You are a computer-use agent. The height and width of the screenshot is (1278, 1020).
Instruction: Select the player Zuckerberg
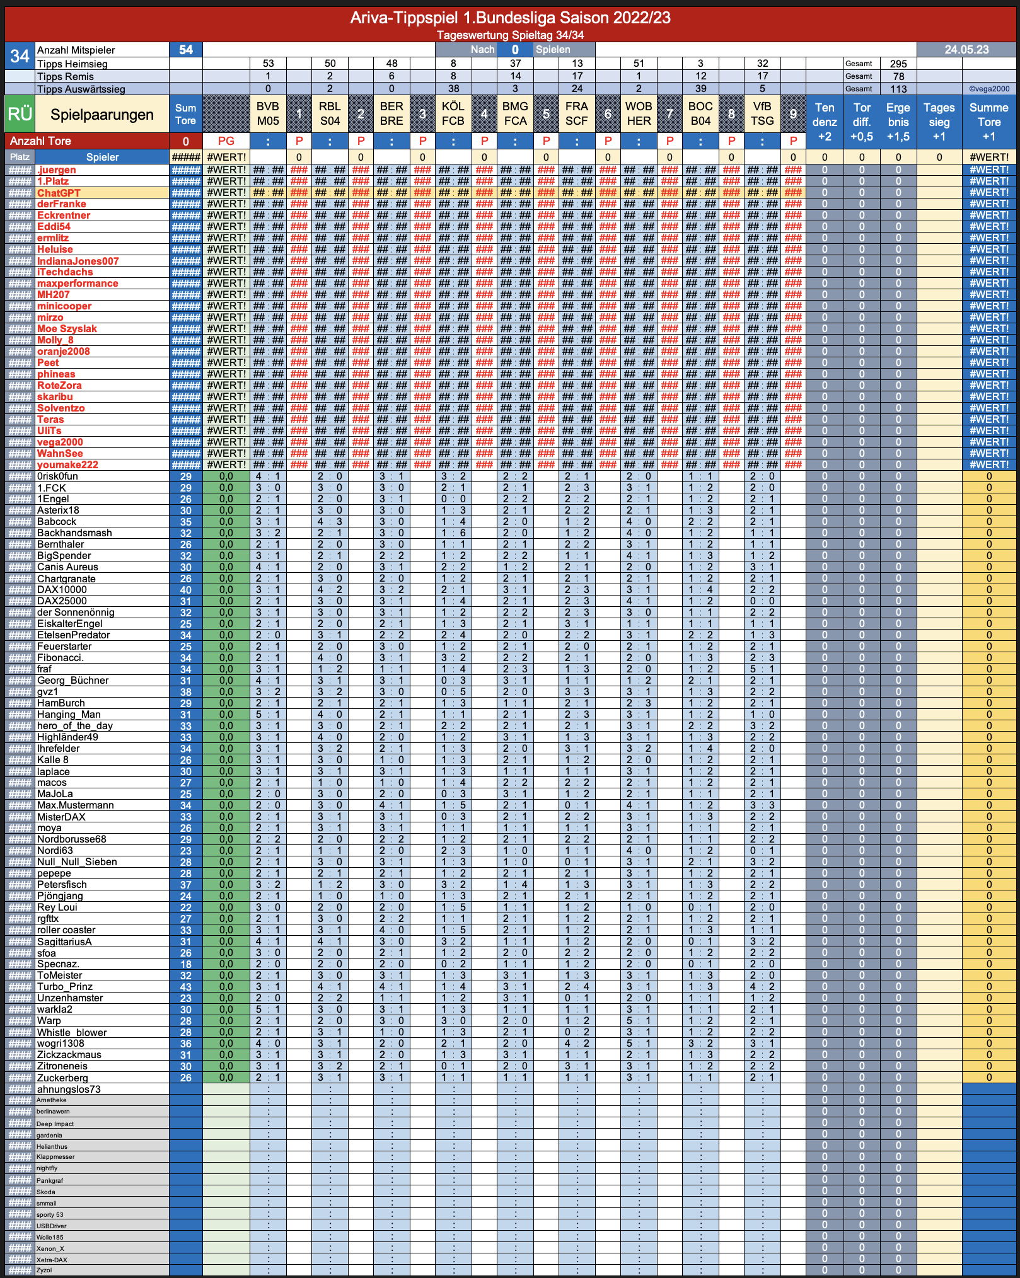click(x=62, y=1078)
